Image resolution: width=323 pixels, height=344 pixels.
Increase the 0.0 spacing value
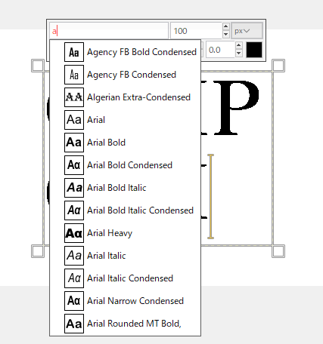click(238, 45)
